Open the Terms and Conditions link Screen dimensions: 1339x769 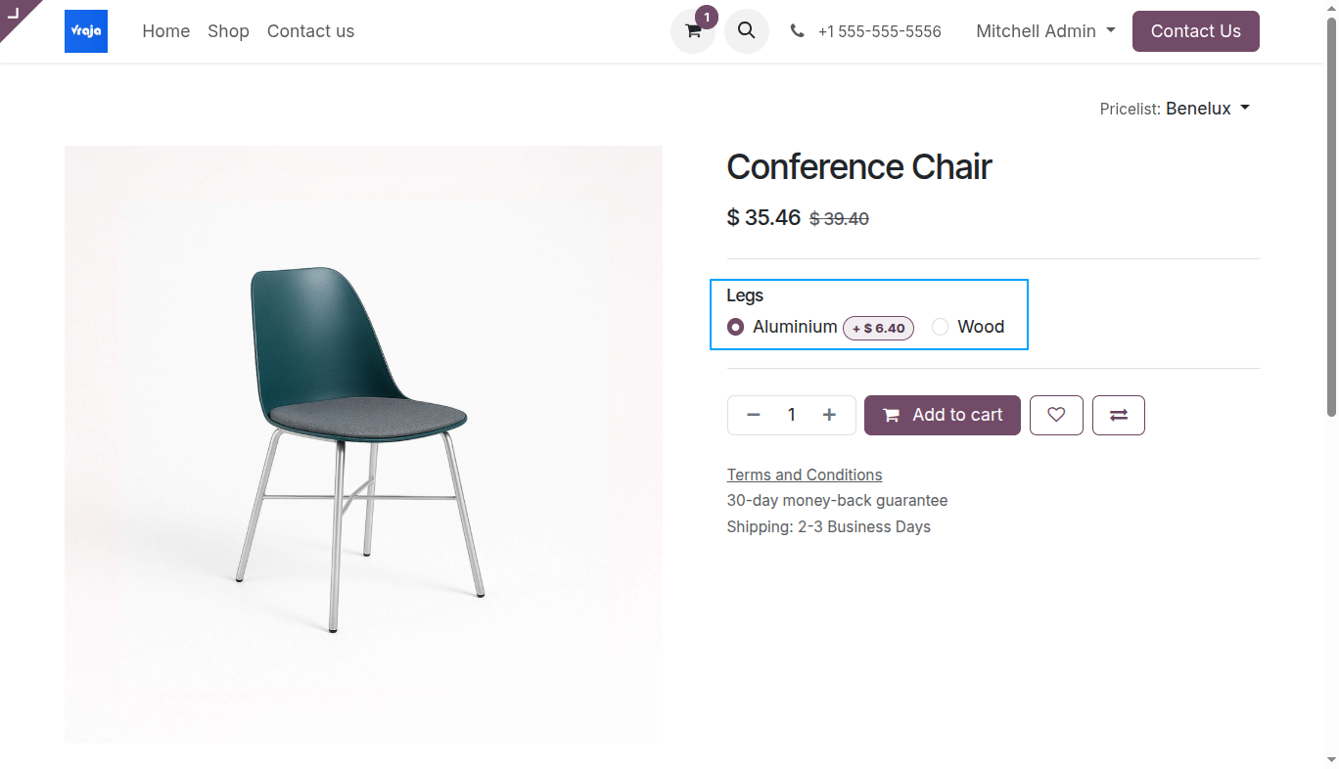coord(805,475)
